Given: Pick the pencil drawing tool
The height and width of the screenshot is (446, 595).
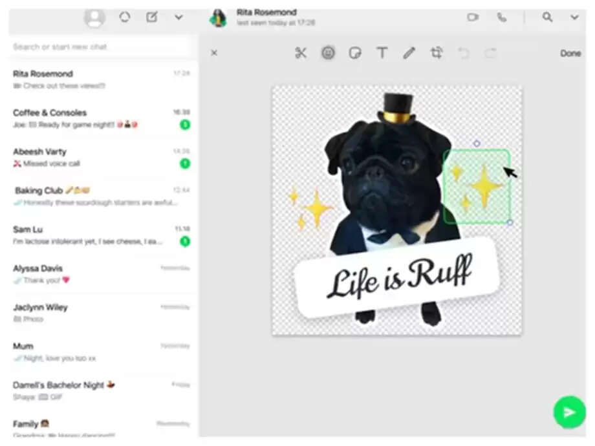Looking at the screenshot, I should [x=409, y=53].
